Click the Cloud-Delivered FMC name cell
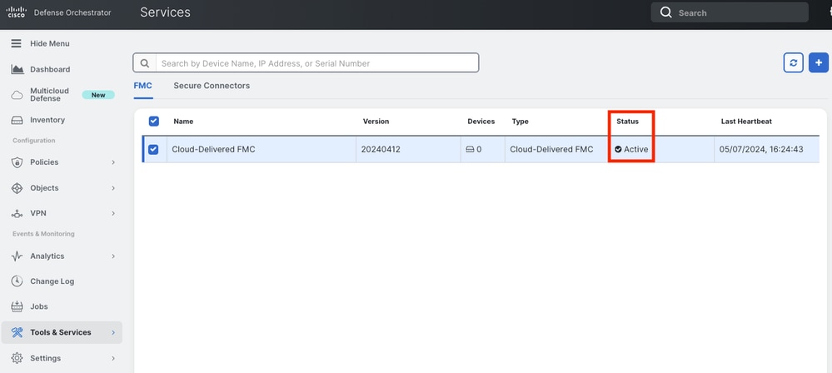 pyautogui.click(x=213, y=150)
